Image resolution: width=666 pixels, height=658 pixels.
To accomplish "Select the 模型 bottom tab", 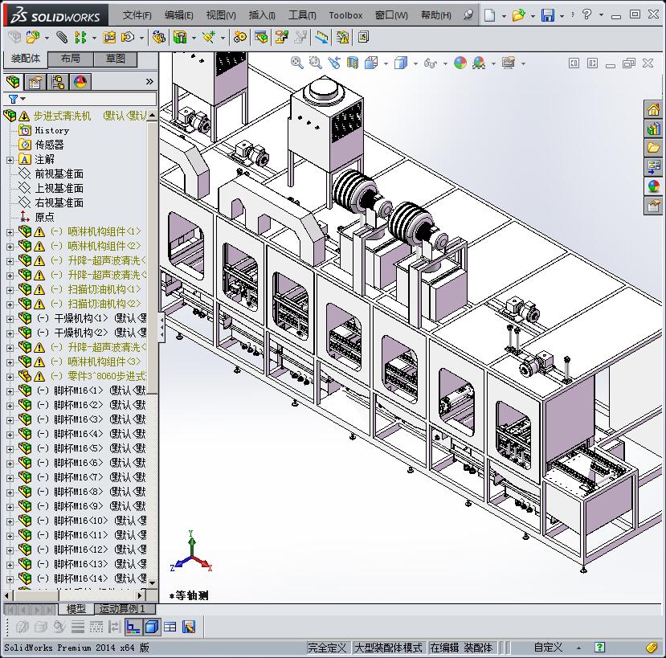I will 76,609.
